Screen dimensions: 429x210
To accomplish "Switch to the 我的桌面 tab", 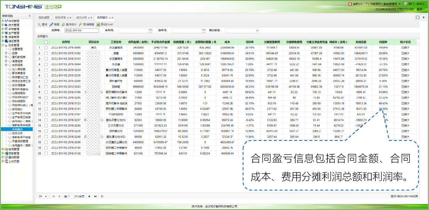I will (x=44, y=17).
